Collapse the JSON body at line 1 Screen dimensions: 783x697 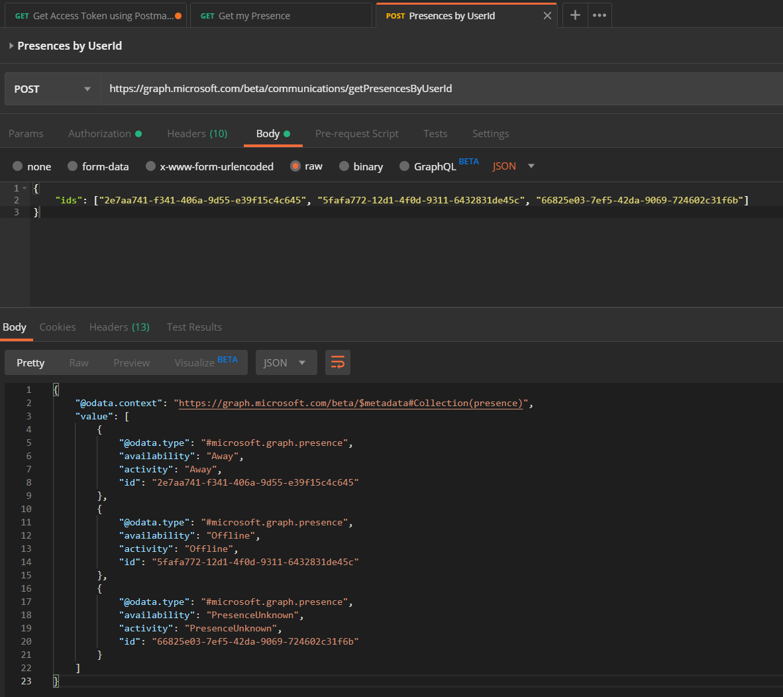[25, 188]
